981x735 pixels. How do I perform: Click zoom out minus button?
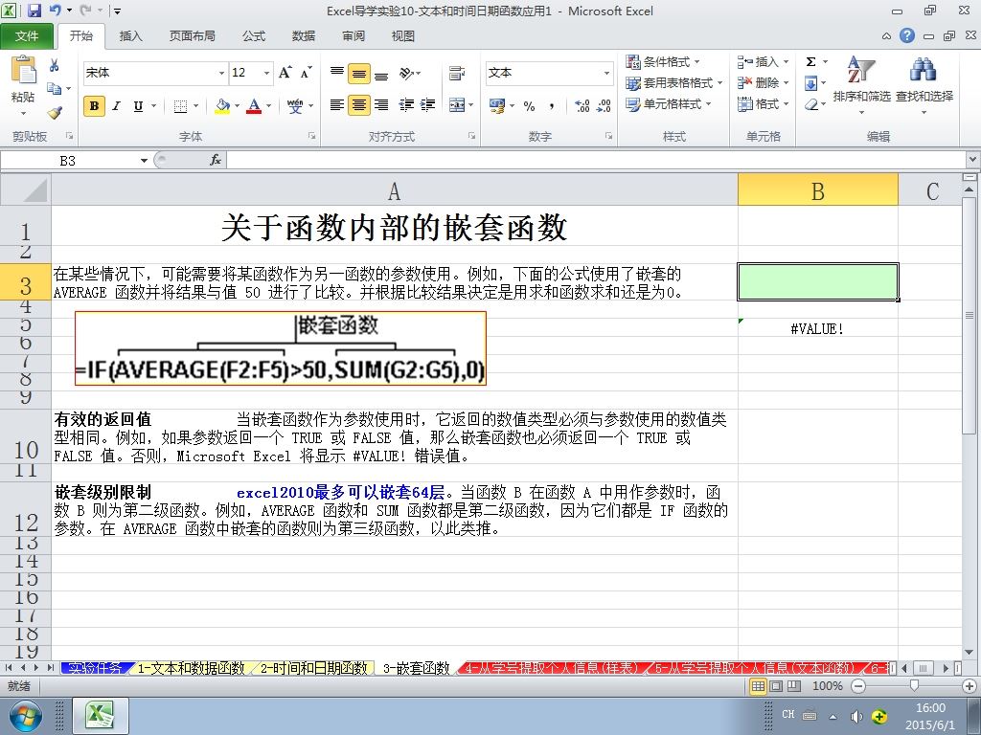click(x=858, y=686)
